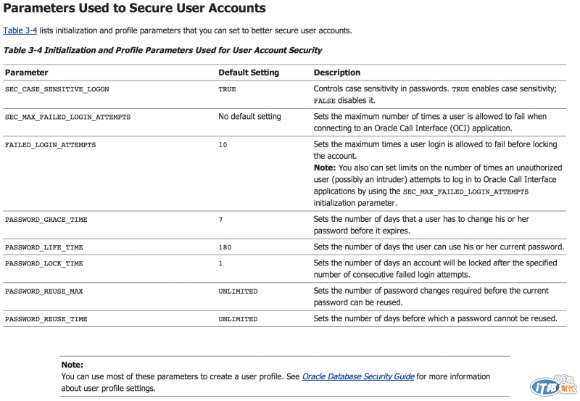Click the "Parameters Used to Secure User Accounts" heading

click(x=134, y=9)
